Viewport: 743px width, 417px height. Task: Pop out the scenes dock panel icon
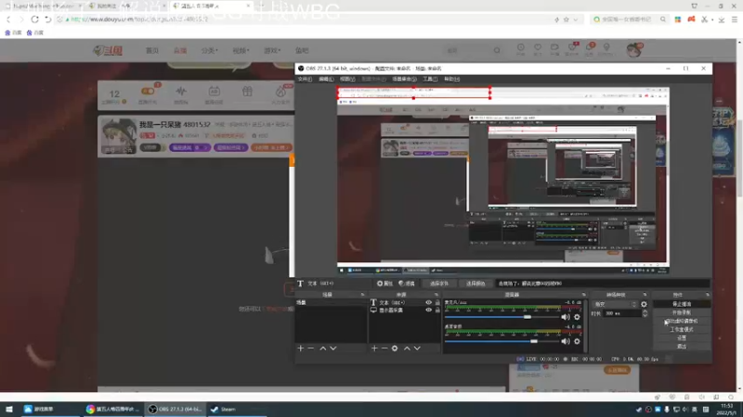(362, 295)
